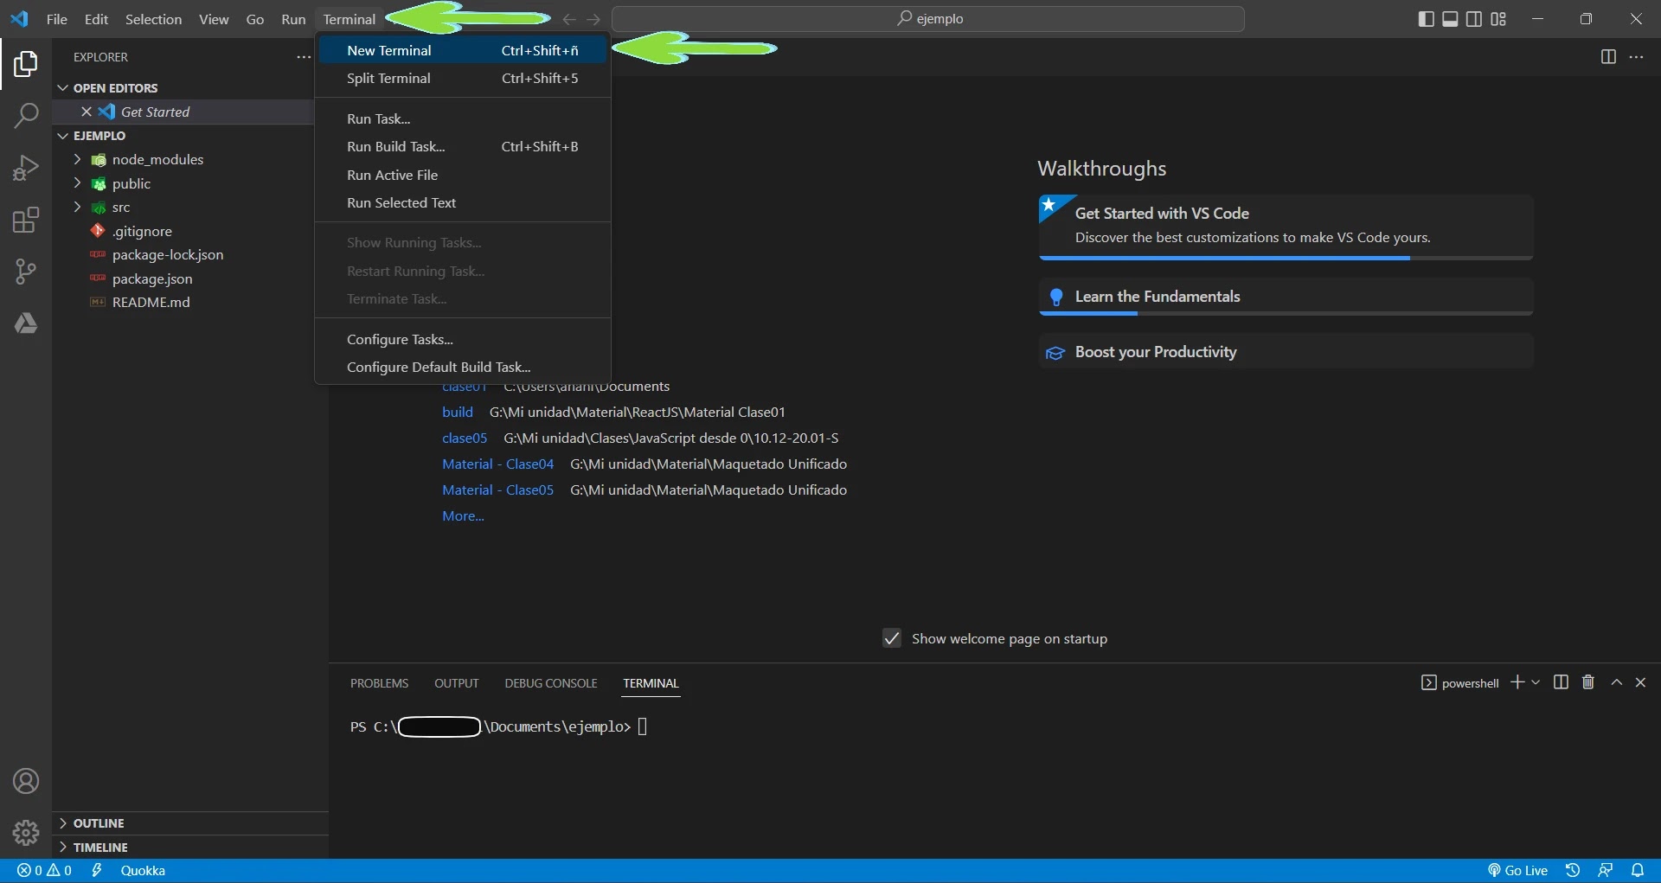Open README.md file
The width and height of the screenshot is (1661, 883).
point(151,303)
